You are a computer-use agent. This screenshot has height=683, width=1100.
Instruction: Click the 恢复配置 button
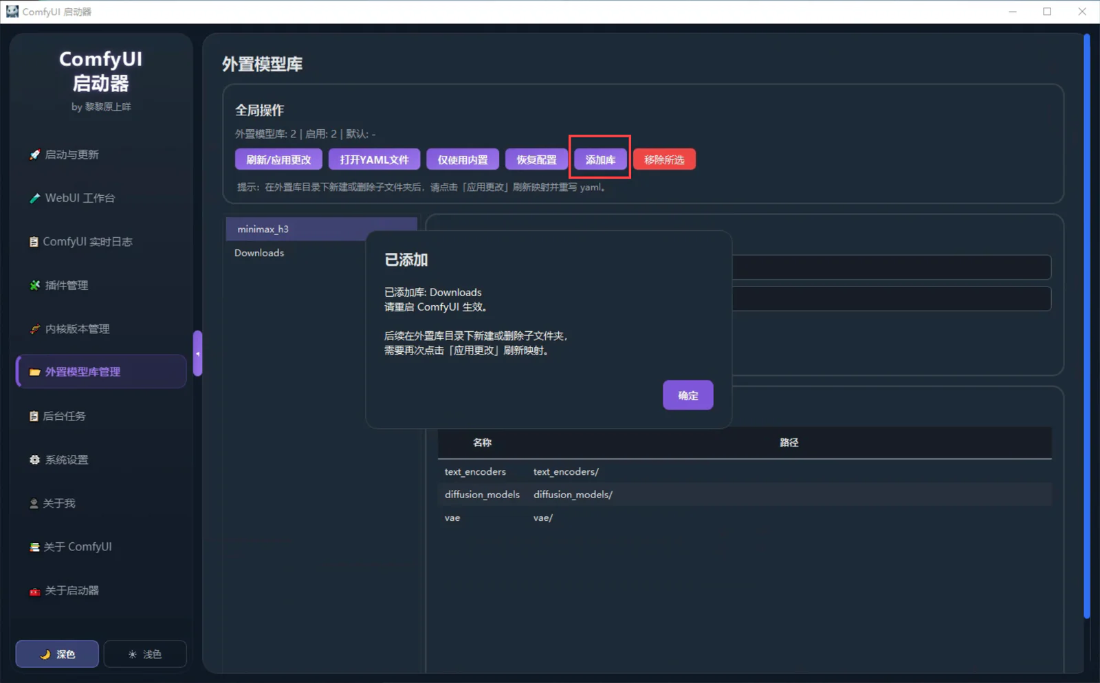click(536, 159)
